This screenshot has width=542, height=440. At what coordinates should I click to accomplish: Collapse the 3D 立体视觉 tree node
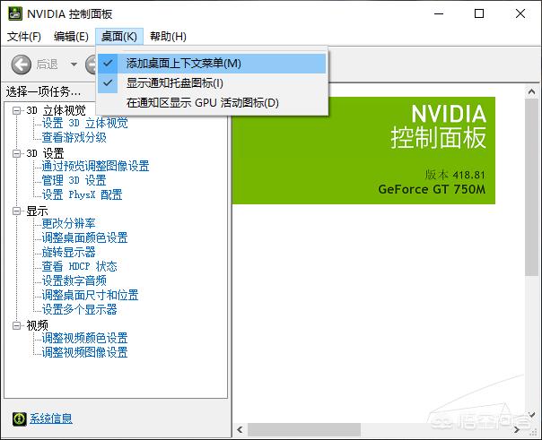(x=16, y=111)
